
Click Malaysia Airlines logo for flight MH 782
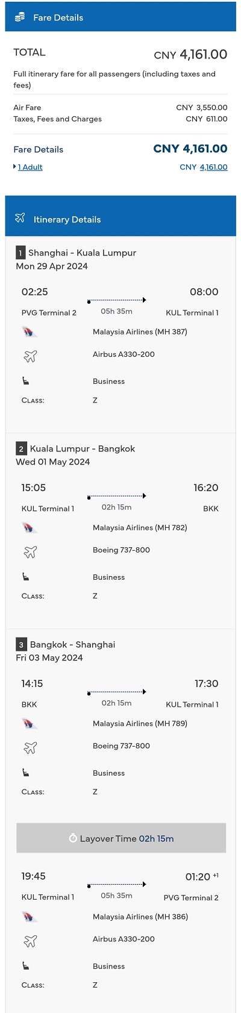click(29, 528)
